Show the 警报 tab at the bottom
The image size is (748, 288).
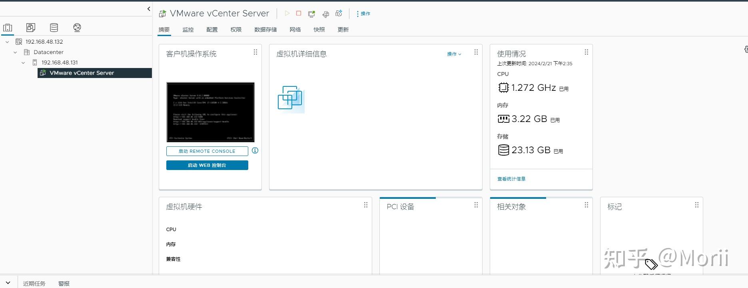pos(64,284)
